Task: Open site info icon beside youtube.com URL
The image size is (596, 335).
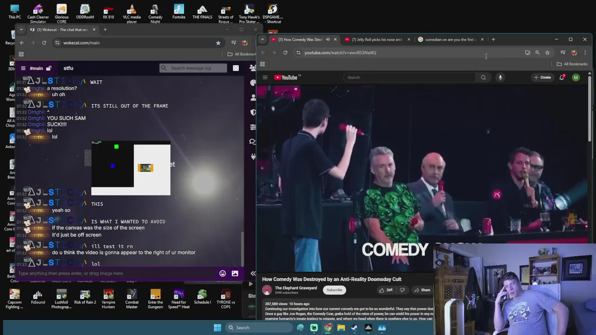Action: pos(298,53)
